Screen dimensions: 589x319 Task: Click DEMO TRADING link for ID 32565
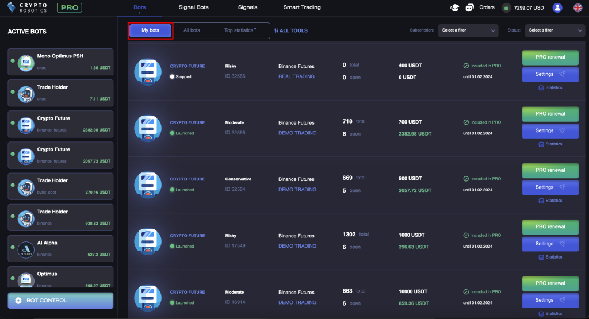297,133
